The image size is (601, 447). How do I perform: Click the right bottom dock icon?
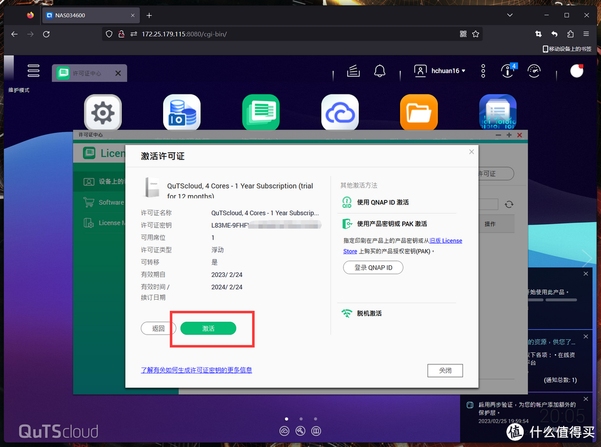coord(316,431)
